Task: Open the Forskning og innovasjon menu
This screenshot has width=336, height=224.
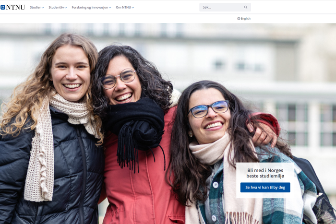Action: tap(91, 7)
